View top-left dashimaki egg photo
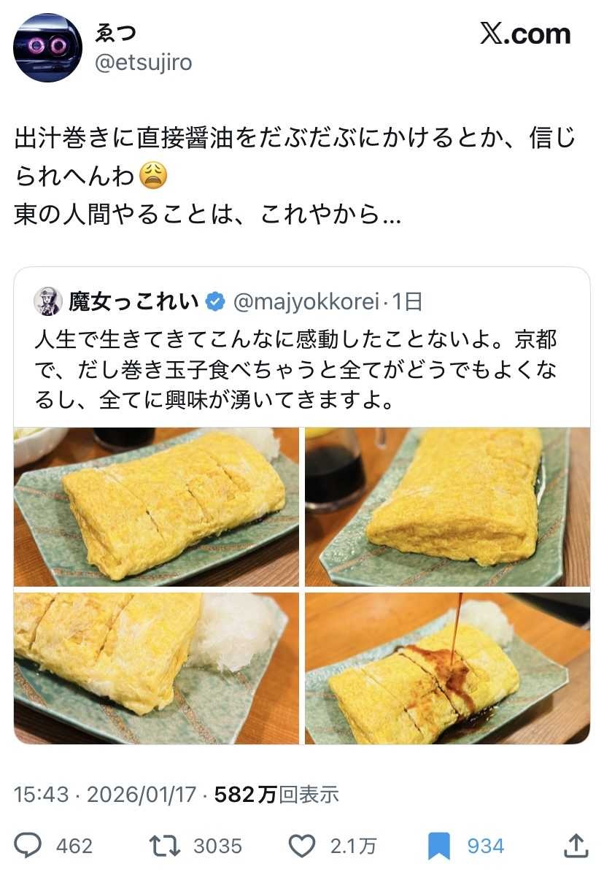Screen dimensions: 604x872 (x=156, y=506)
